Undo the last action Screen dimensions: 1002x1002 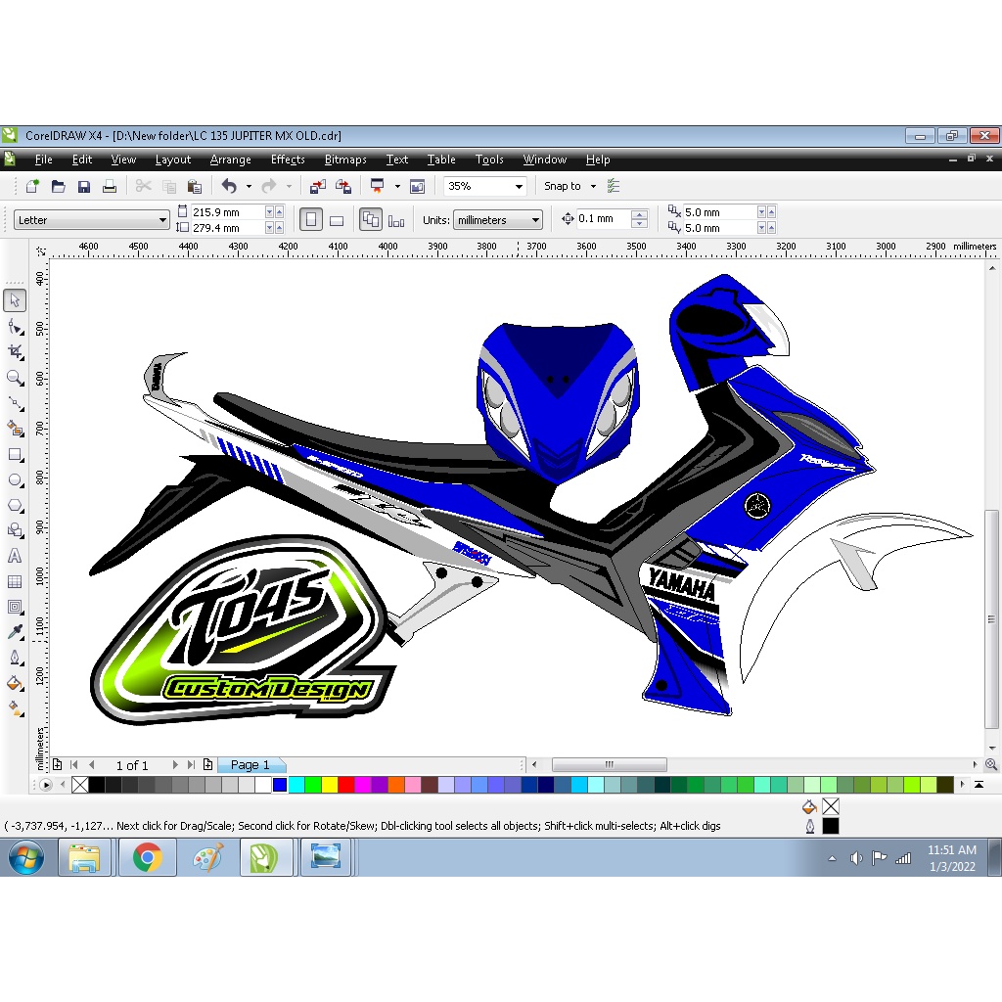point(229,185)
